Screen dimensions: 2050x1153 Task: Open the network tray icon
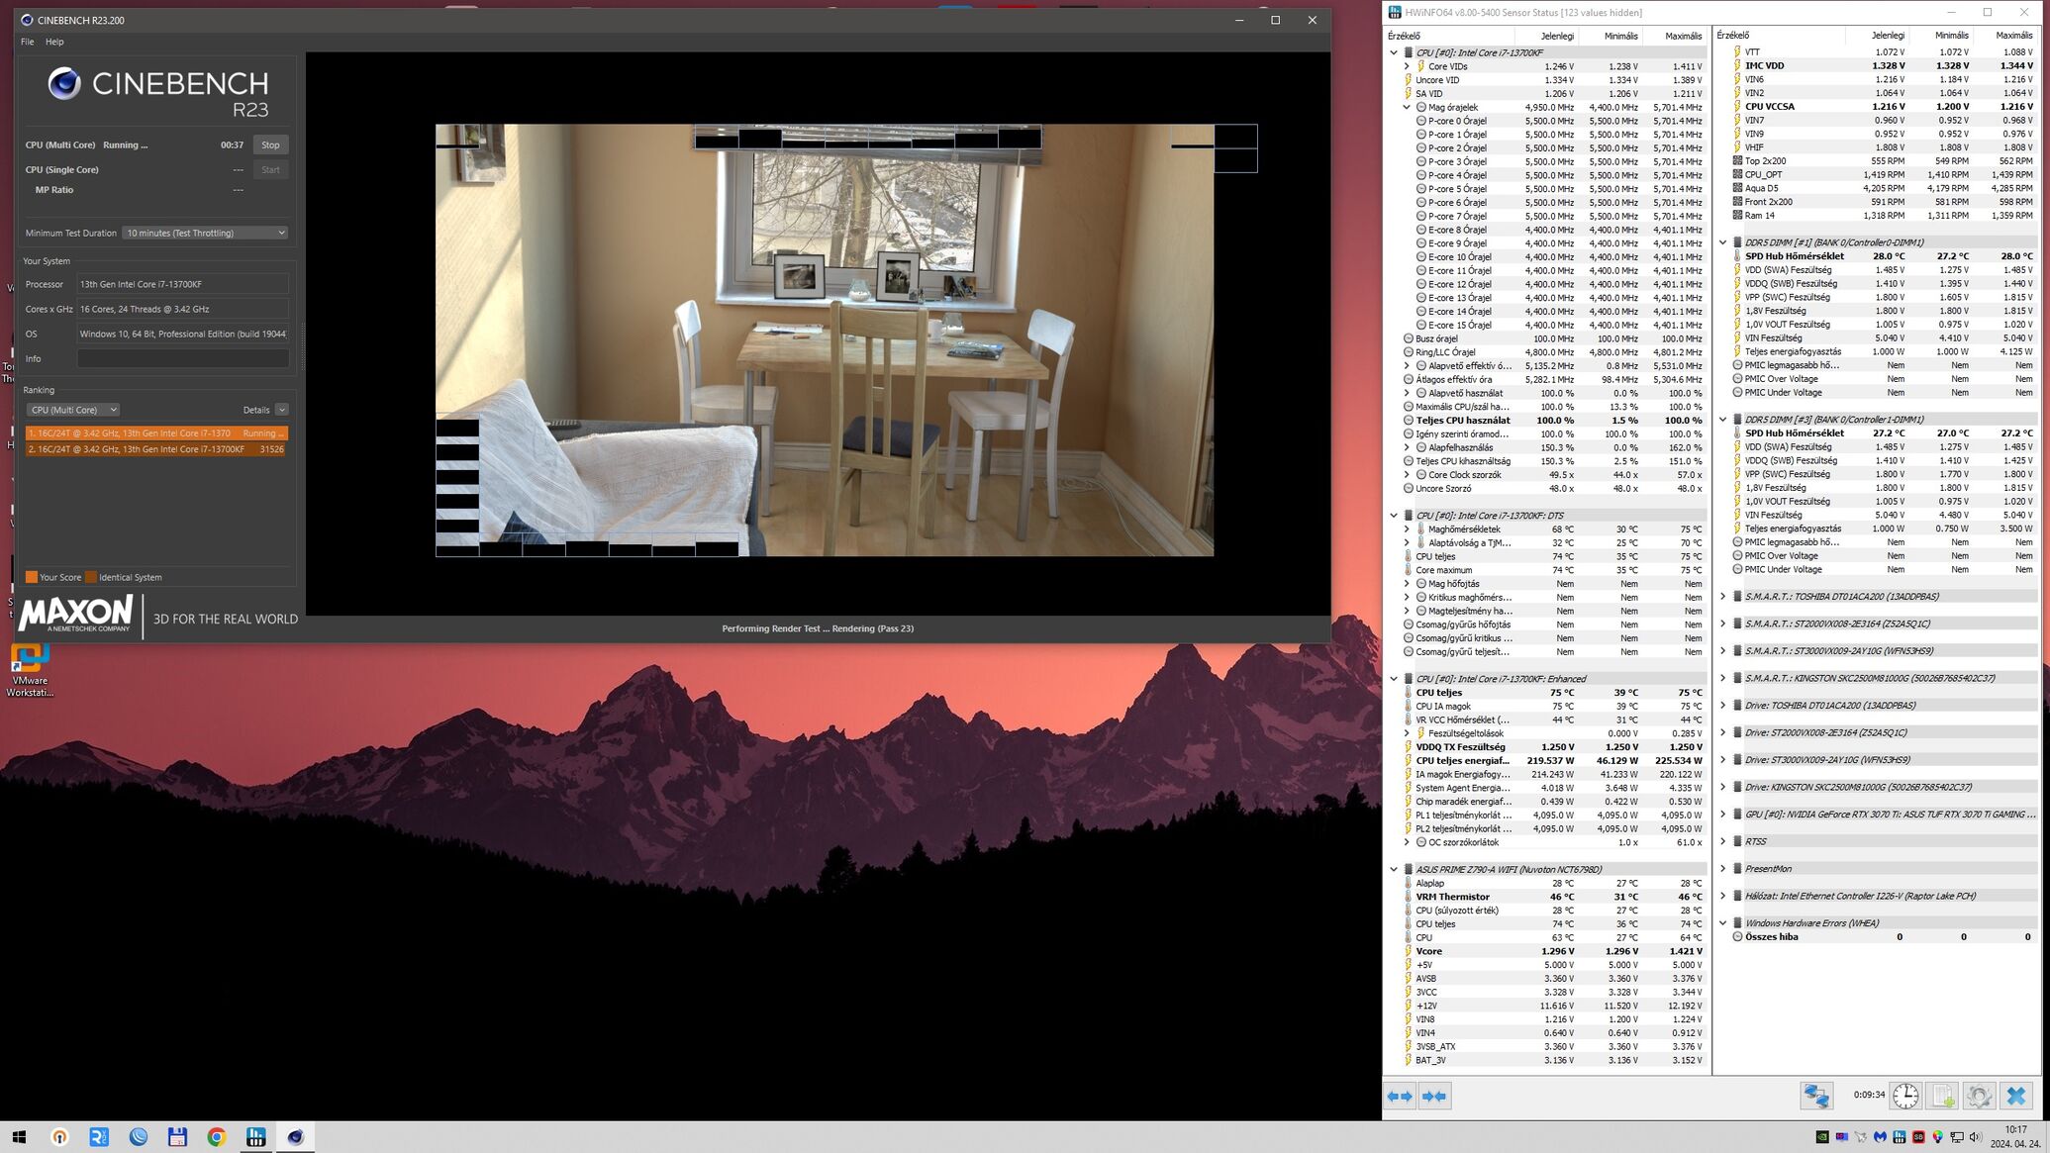(x=1957, y=1137)
